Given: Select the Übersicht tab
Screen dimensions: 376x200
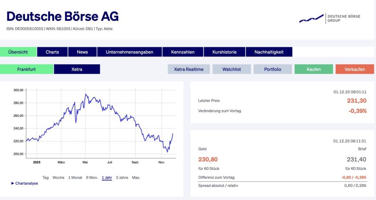Looking at the screenshot, I should (18, 52).
